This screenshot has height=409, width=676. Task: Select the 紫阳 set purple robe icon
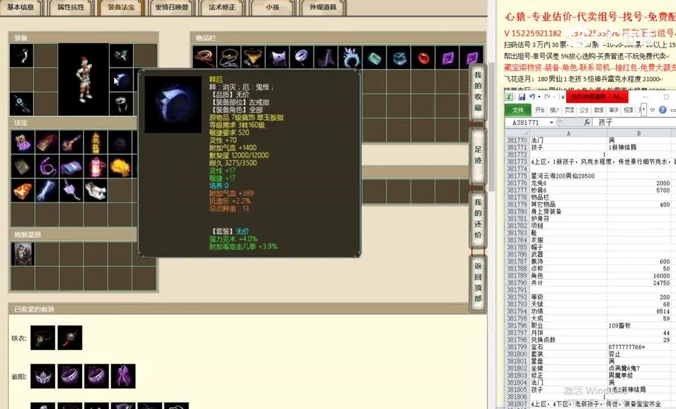point(123,376)
